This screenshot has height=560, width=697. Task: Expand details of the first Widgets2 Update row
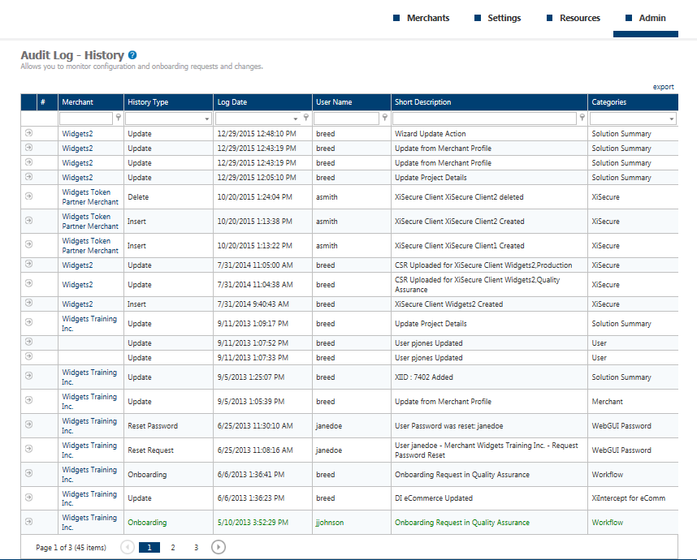[x=28, y=133]
